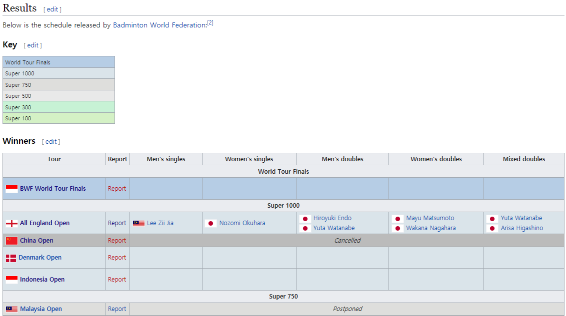Open the Report link for China Open
Screen dimensions: 566x316
click(x=117, y=240)
